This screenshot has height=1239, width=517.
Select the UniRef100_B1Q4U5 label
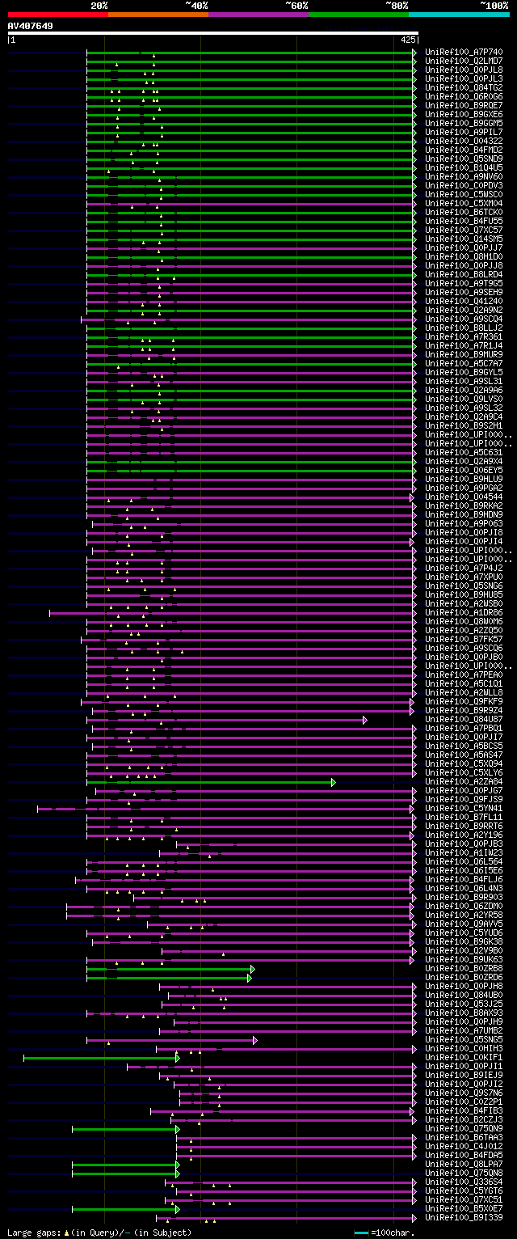coord(464,168)
